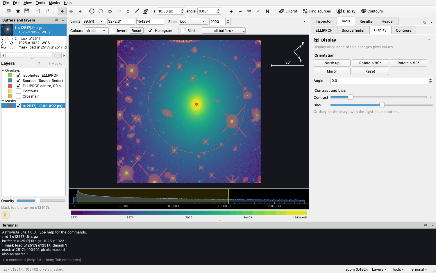This screenshot has width=436, height=273.
Task: Click the North-up N icon
Action: click(267, 11)
